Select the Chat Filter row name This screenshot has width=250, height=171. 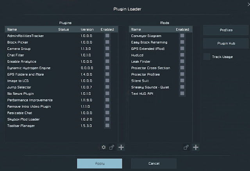(16, 55)
